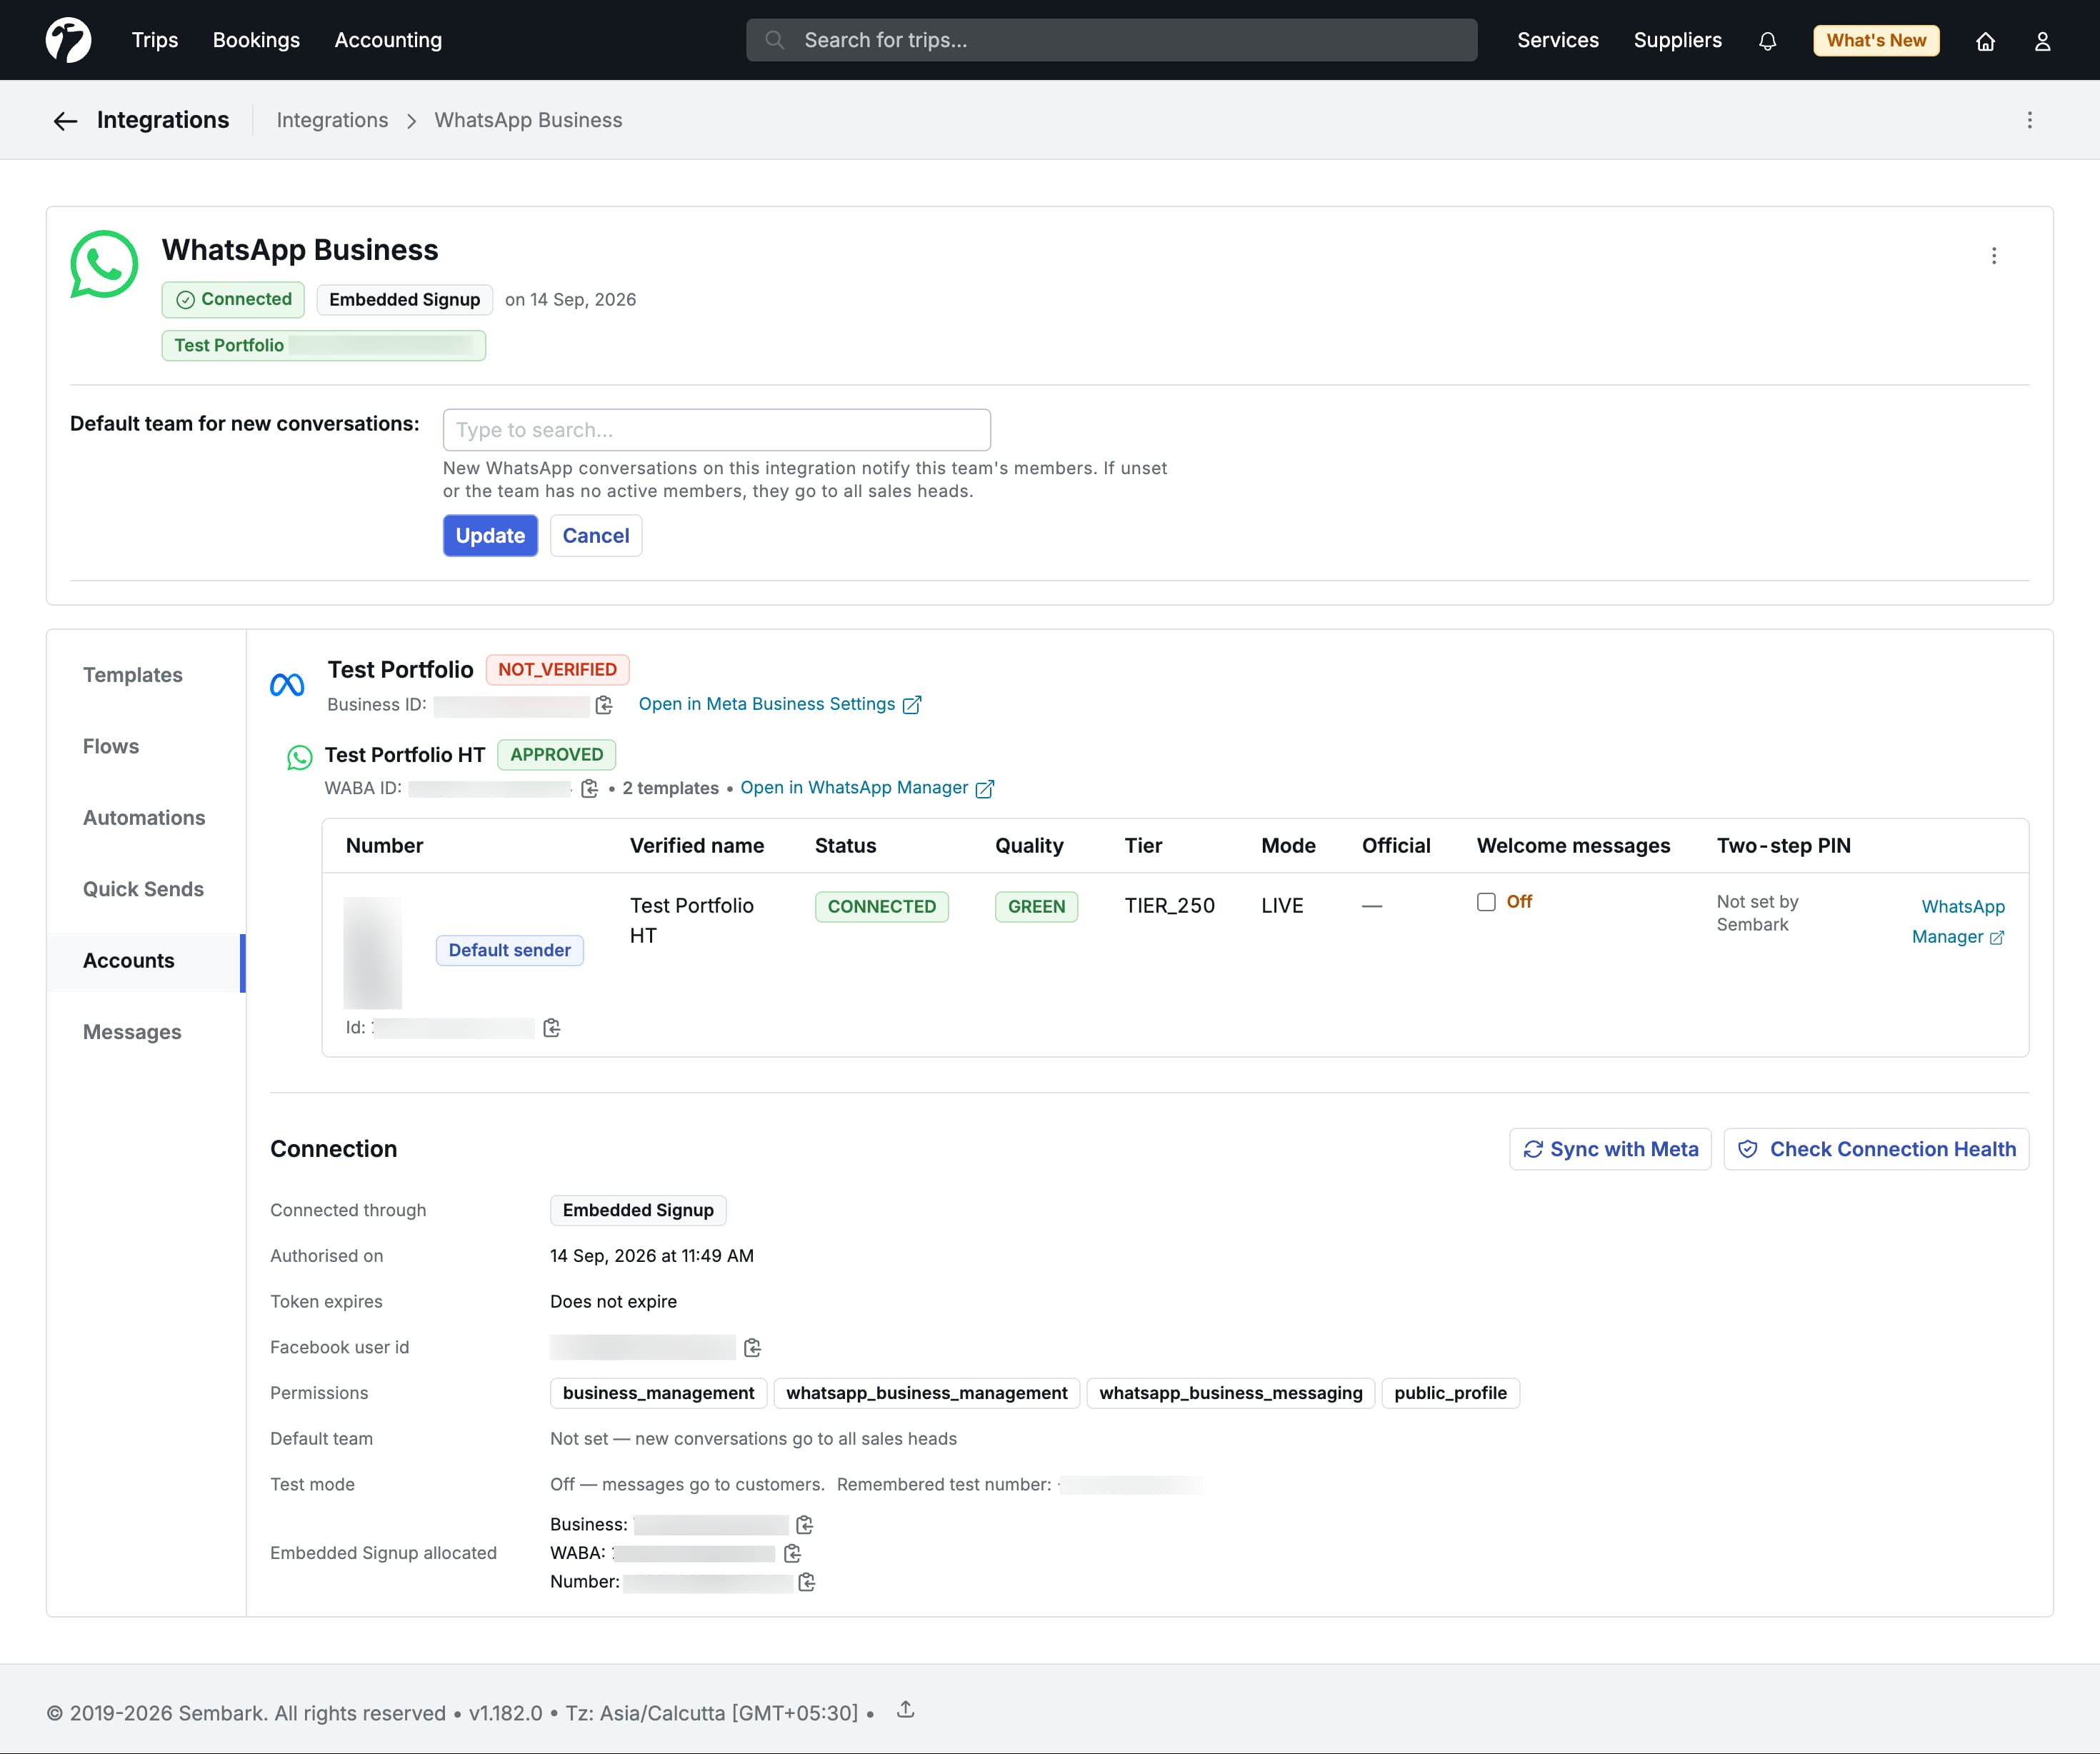Screen dimensions: 2100x1754
Task: Click the Integrations breadcrumb link
Action: pos(332,121)
